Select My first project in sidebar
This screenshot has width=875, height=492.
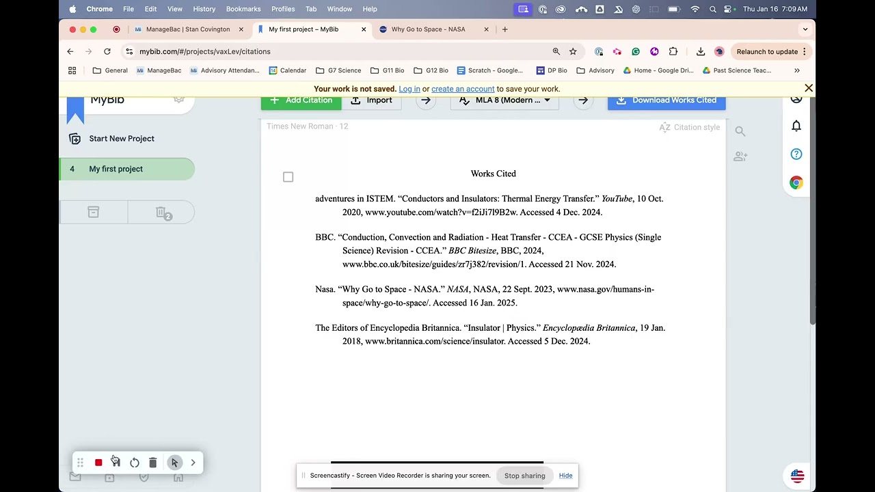(127, 169)
